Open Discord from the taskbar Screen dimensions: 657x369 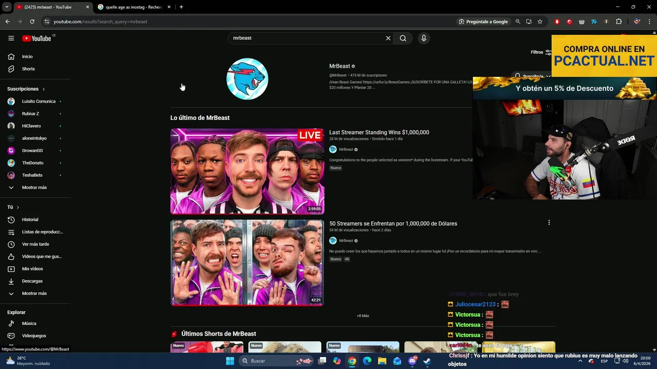pos(413,361)
